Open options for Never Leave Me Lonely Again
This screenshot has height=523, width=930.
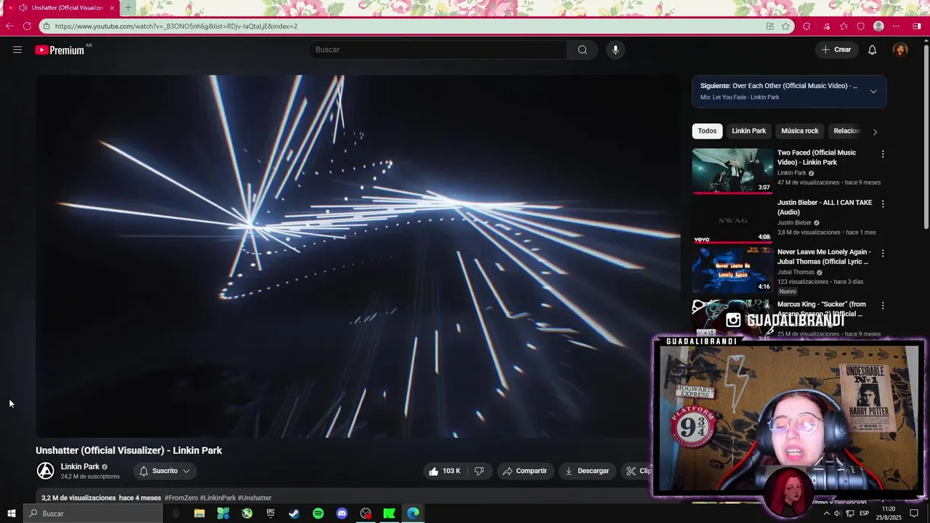click(883, 254)
